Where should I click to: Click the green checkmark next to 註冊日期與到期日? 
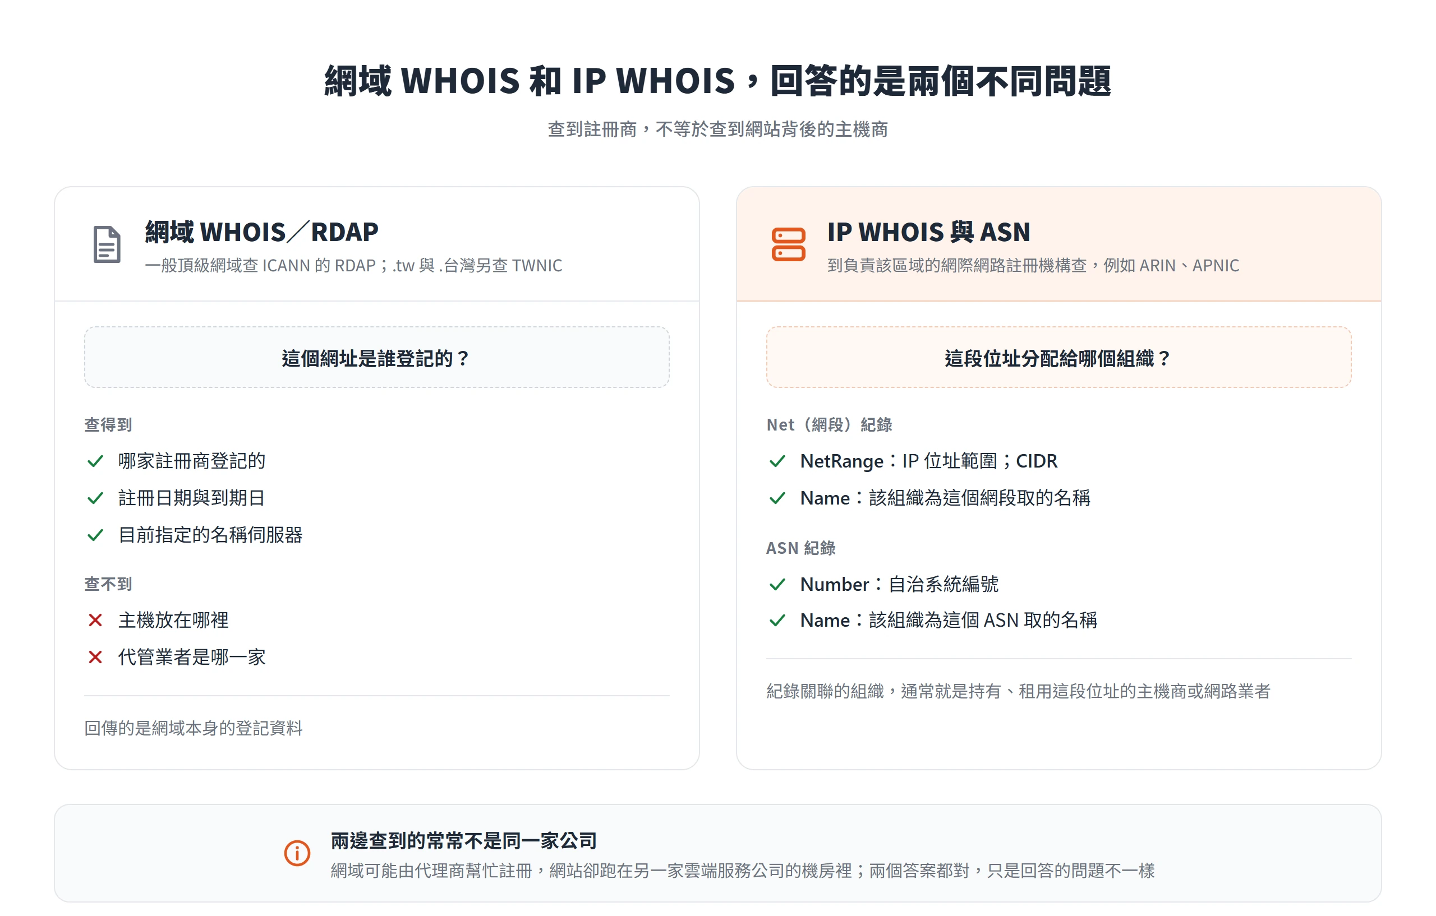95,498
